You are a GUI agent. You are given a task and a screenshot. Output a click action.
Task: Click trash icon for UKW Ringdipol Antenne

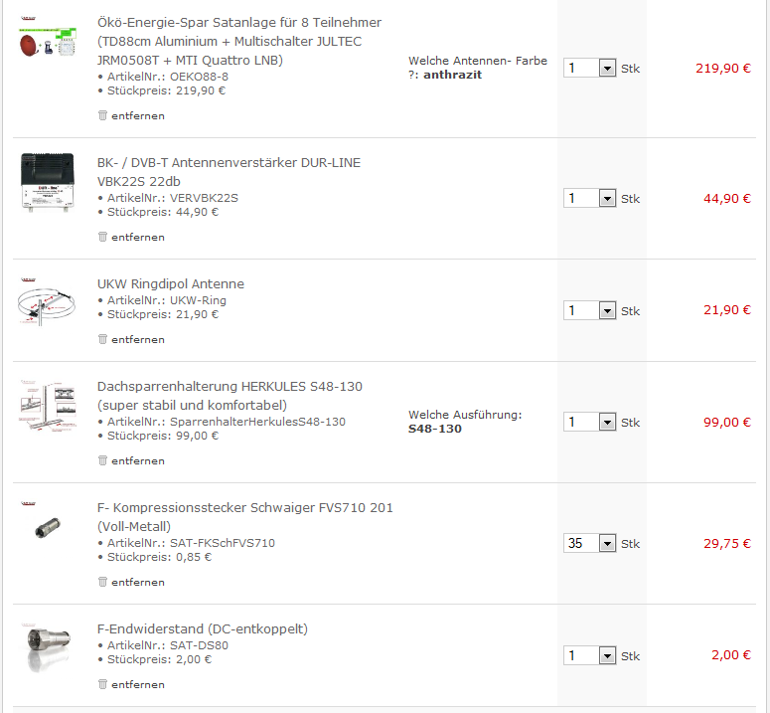click(102, 339)
